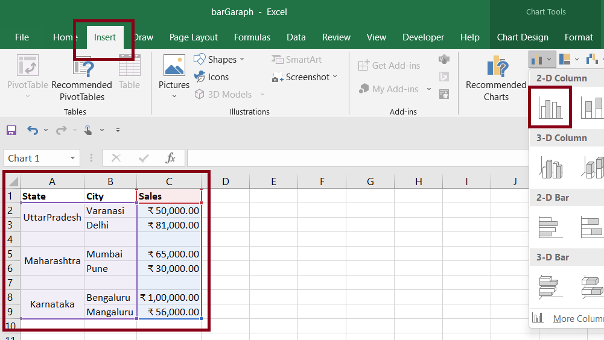Select the UttarPradesh cell
The image size is (604, 340).
[52, 218]
